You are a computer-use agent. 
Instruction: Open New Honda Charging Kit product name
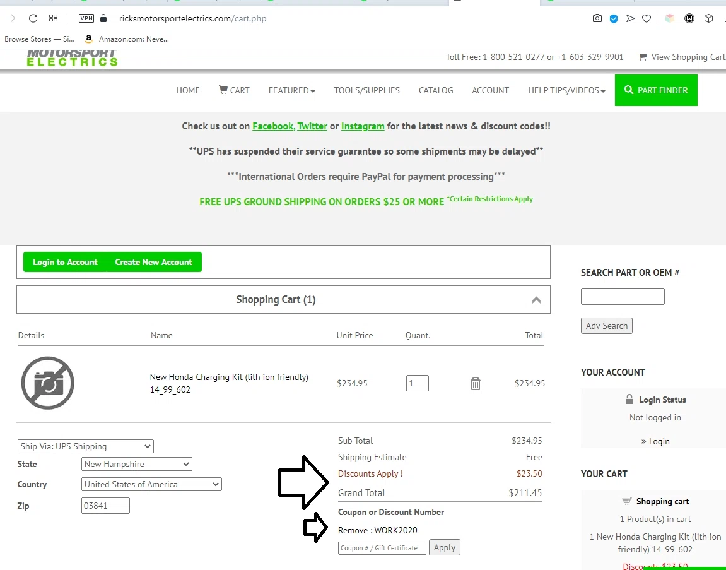point(229,383)
